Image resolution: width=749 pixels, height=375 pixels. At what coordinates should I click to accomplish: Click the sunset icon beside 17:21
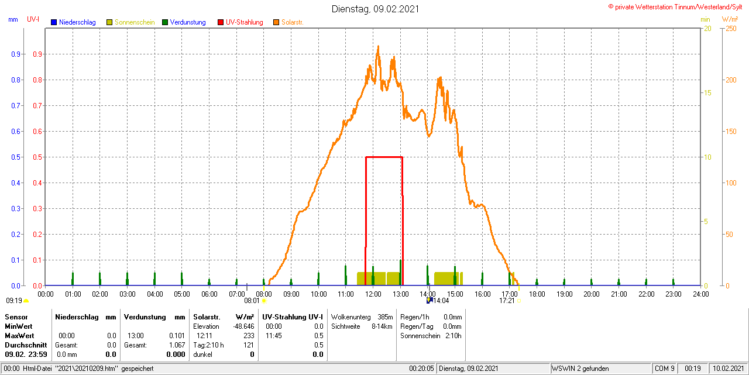[519, 301]
